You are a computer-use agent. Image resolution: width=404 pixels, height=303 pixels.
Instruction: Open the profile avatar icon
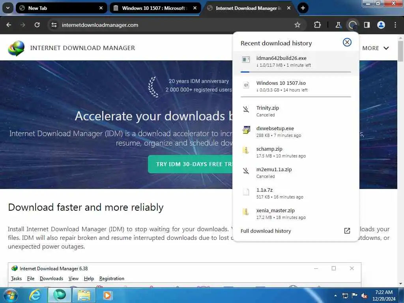(381, 25)
